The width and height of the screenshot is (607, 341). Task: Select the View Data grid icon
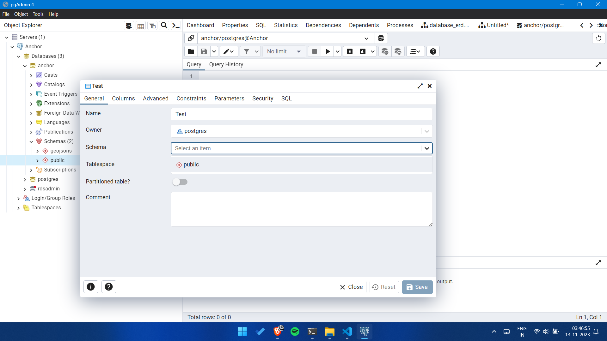click(140, 25)
